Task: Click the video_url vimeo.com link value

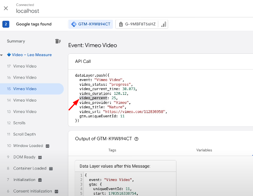Action: tap(135, 112)
